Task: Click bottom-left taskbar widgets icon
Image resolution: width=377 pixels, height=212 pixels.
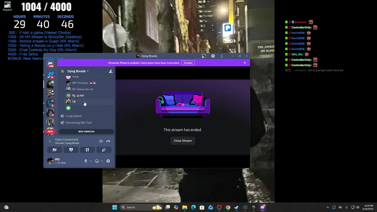Action: click(x=6, y=207)
